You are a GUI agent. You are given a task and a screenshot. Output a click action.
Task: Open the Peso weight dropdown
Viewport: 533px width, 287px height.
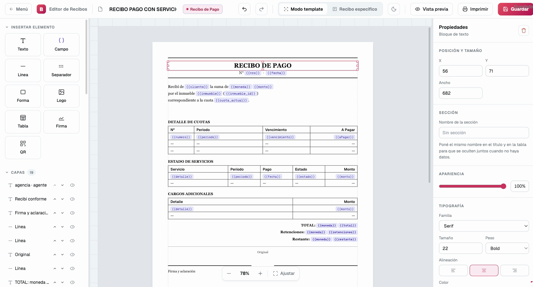pyautogui.click(x=507, y=248)
